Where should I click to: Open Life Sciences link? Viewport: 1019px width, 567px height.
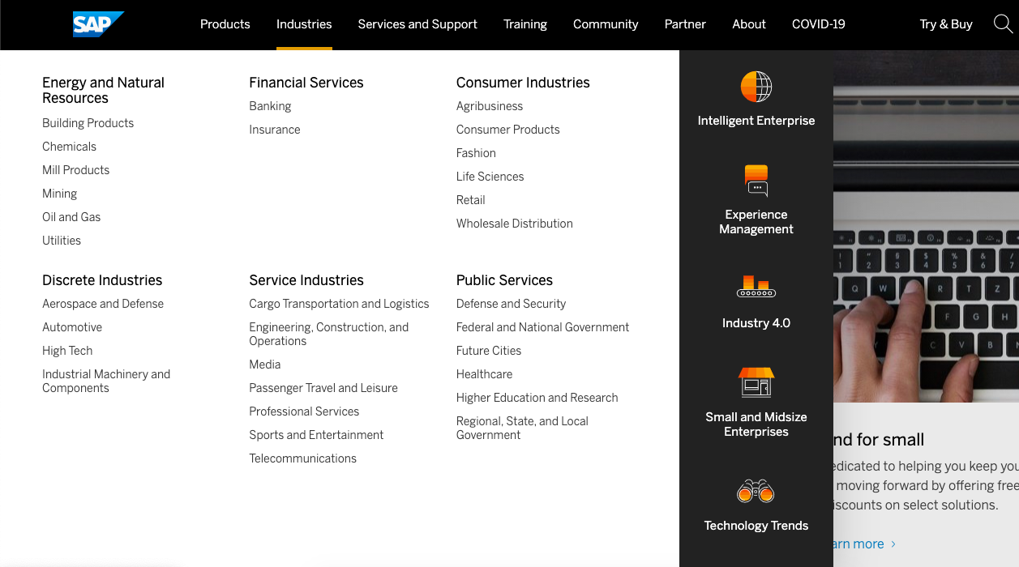(490, 177)
